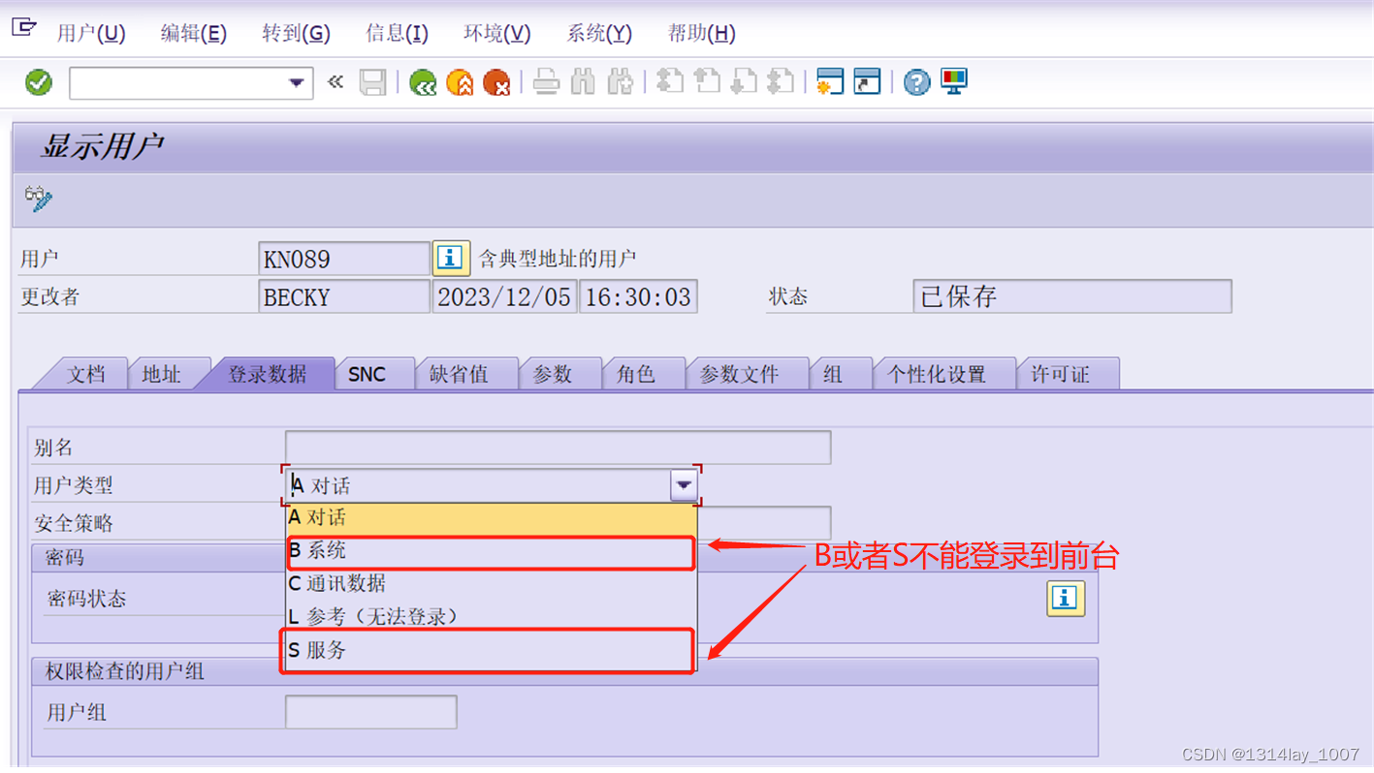The height and width of the screenshot is (773, 1374).
Task: Click the red Cancel icon
Action: [496, 83]
